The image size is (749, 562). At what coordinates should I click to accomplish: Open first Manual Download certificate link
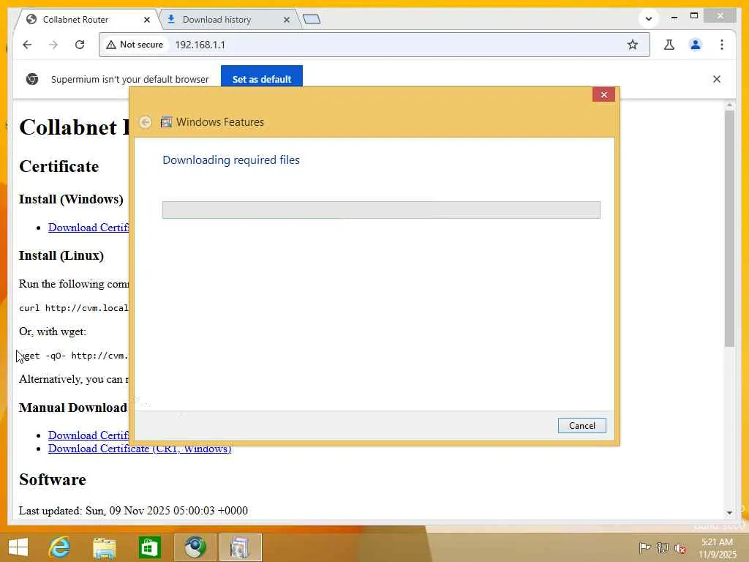89,435
